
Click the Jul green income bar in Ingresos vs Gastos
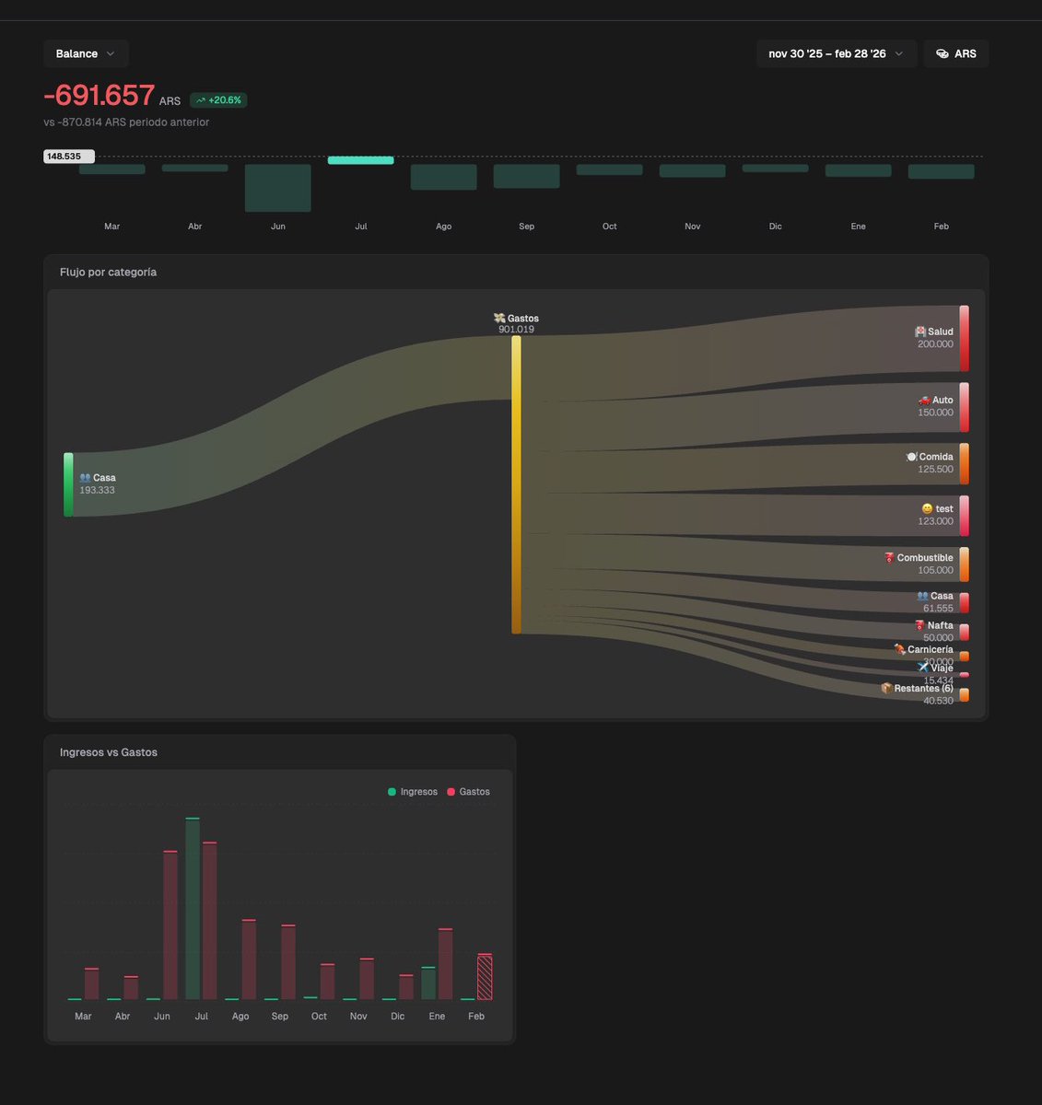click(x=193, y=909)
